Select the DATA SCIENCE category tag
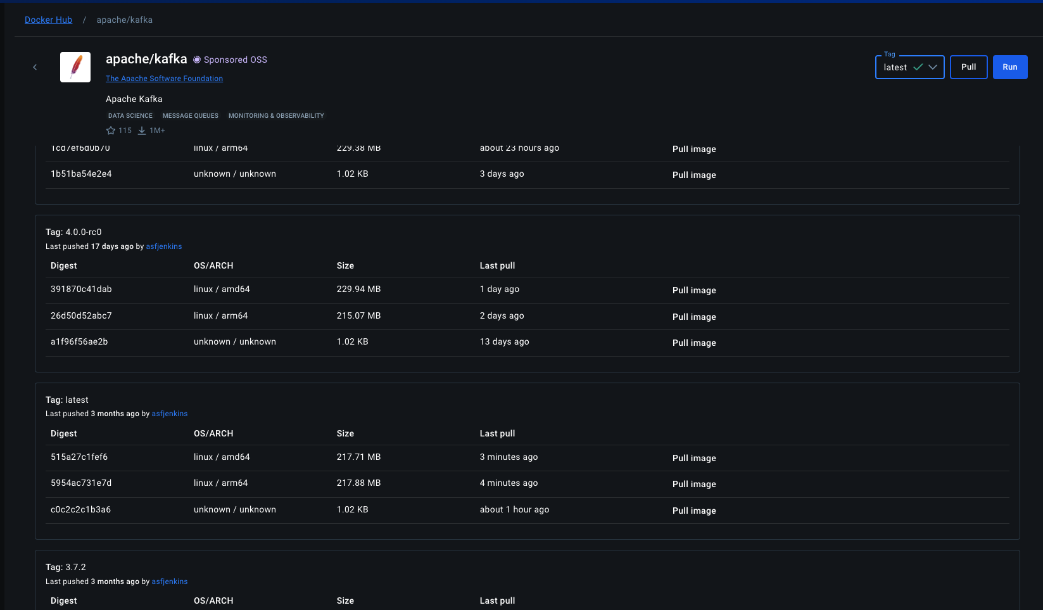1043x610 pixels. point(130,116)
